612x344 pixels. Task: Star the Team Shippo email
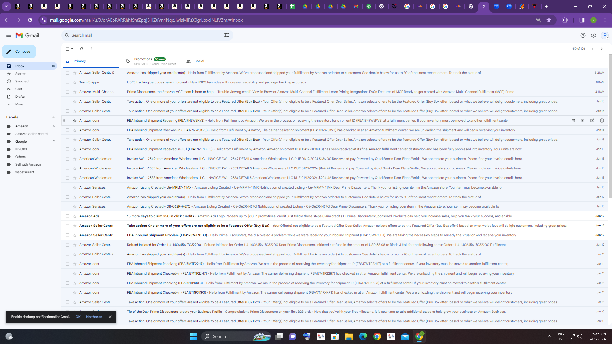75,82
